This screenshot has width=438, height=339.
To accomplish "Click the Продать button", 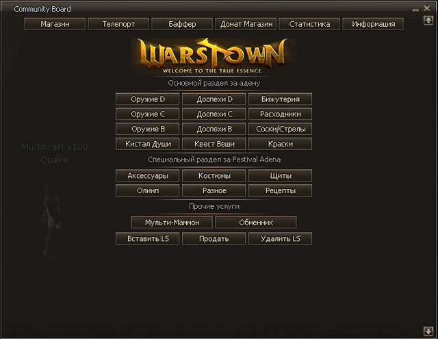I will pyautogui.click(x=214, y=238).
